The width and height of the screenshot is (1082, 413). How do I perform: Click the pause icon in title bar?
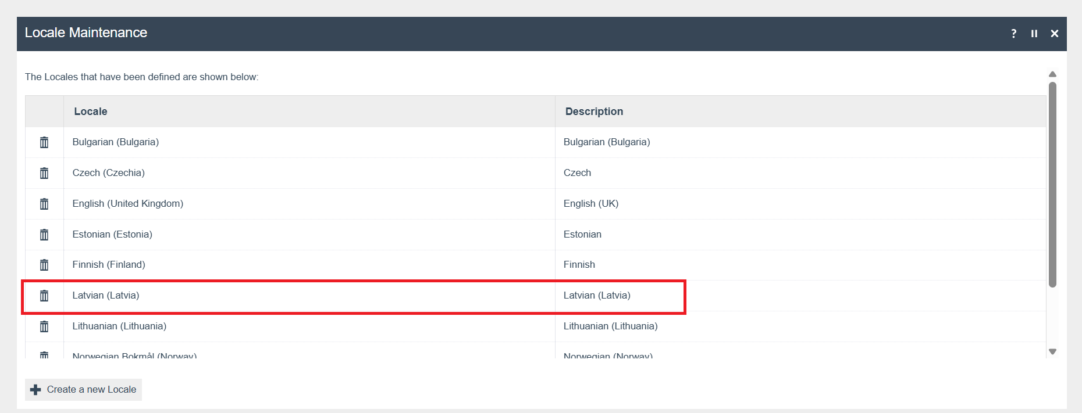click(x=1034, y=34)
